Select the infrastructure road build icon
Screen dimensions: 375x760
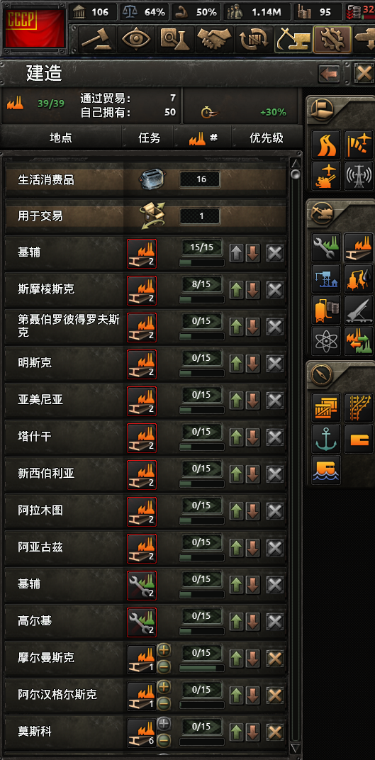coord(325,145)
